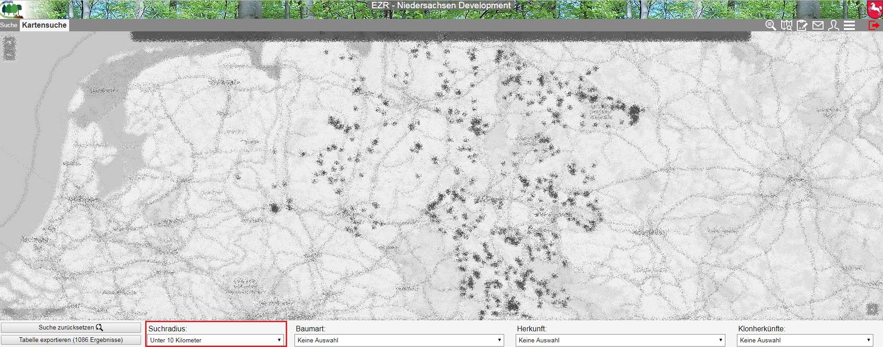Viewport: 883px width, 347px height.
Task: Click the Niedersachsen horse coat of arms
Action: (x=874, y=9)
